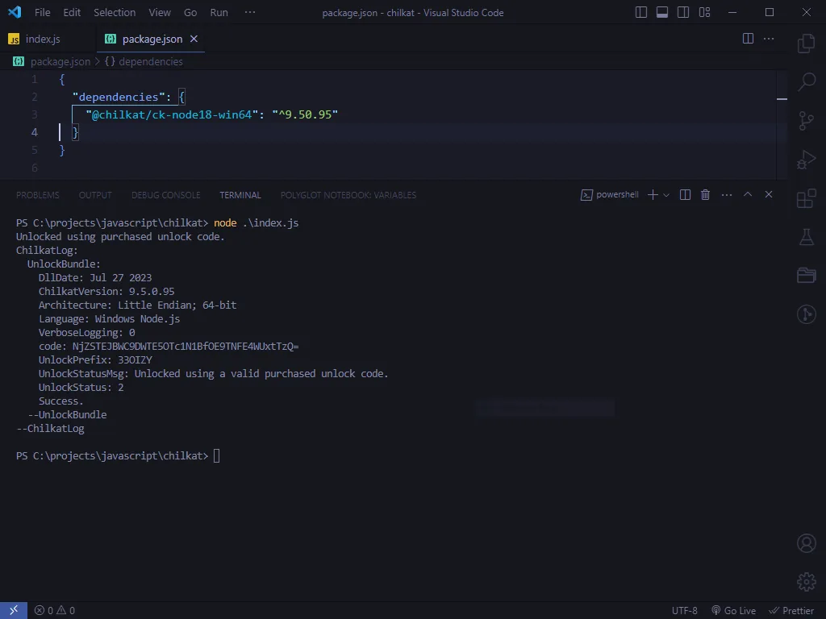Open the Edit menu
Image resolution: width=826 pixels, height=619 pixels.
(x=72, y=12)
